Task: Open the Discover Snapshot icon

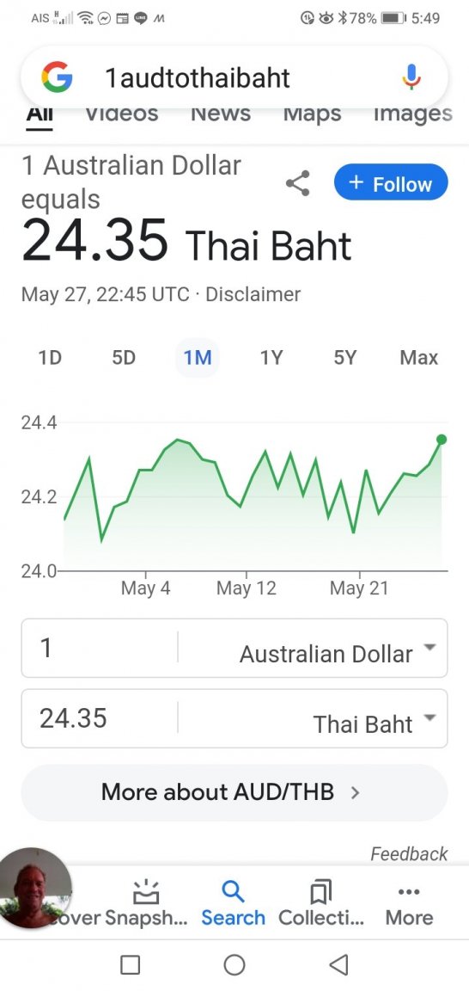Action: click(x=146, y=892)
